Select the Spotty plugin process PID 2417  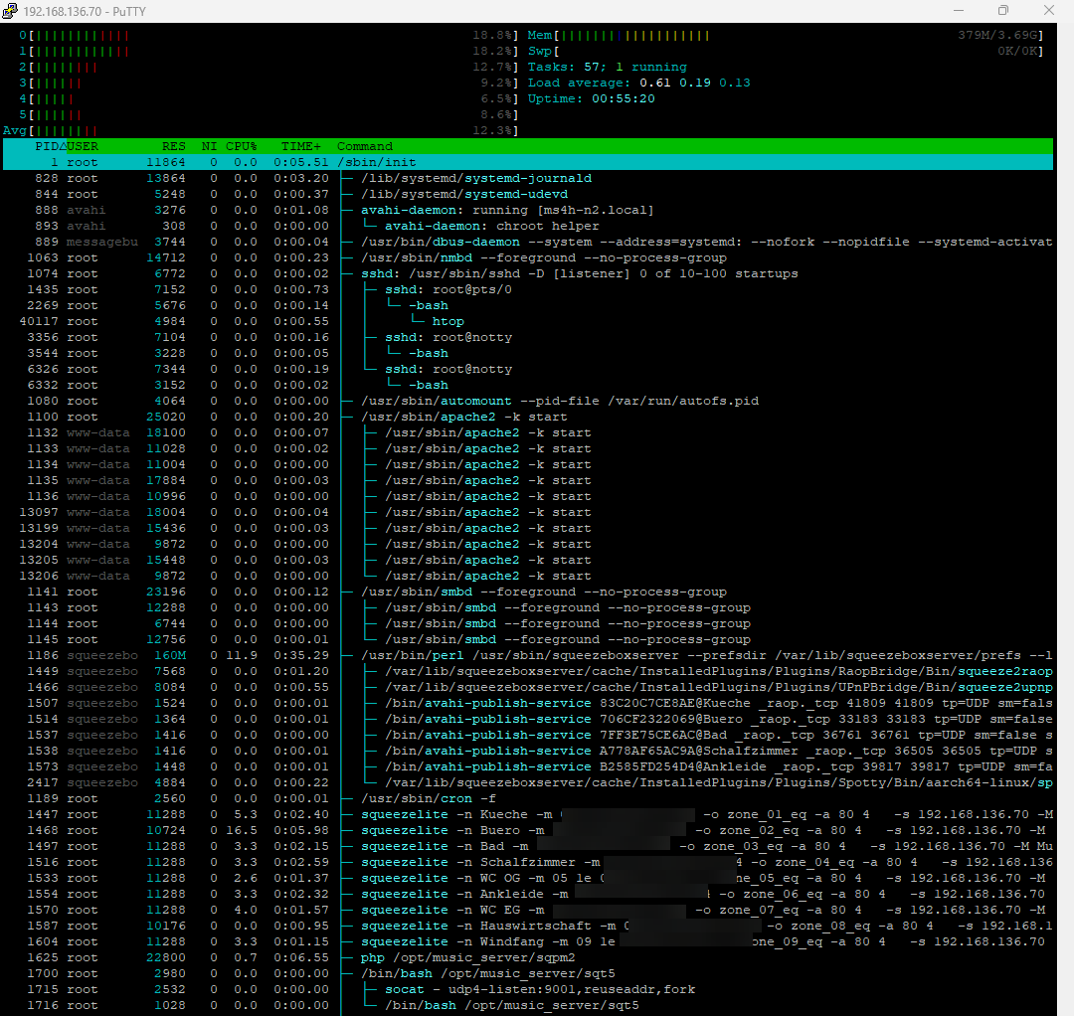(527, 782)
